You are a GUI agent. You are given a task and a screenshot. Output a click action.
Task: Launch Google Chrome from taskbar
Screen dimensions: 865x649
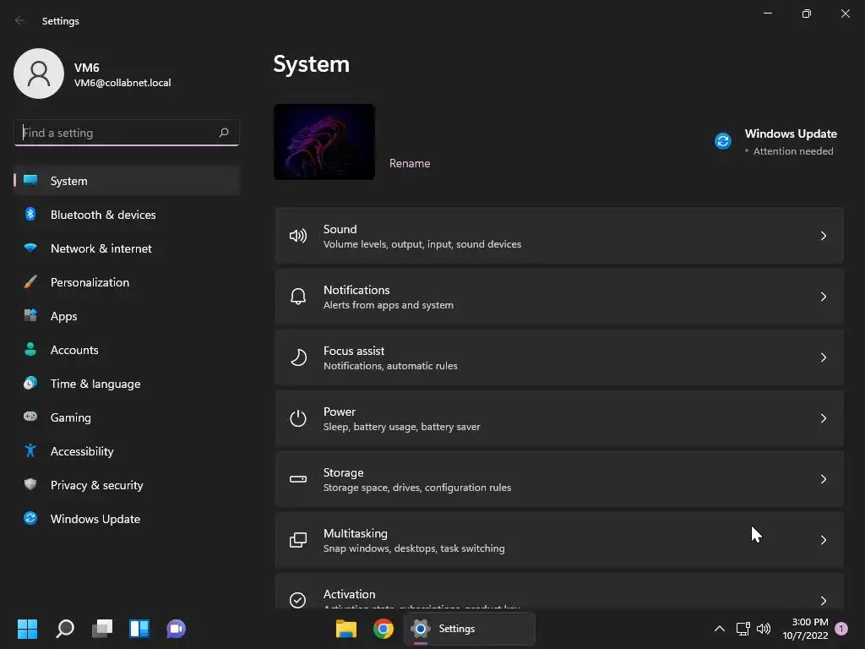384,629
